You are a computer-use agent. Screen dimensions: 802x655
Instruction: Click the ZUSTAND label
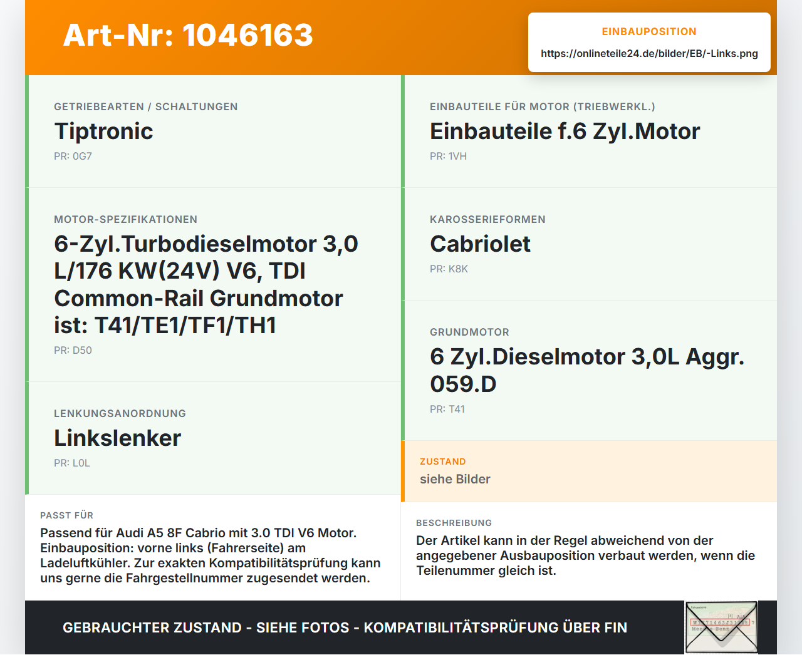click(443, 462)
